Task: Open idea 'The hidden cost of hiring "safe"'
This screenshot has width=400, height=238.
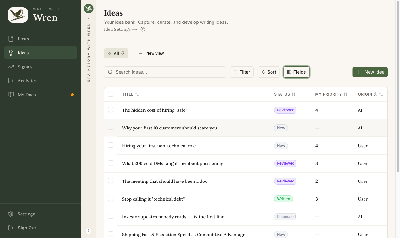Action: (x=154, y=110)
